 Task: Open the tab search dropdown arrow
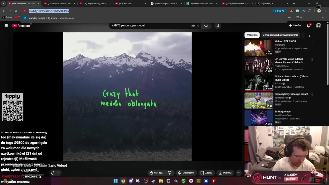click(3, 4)
